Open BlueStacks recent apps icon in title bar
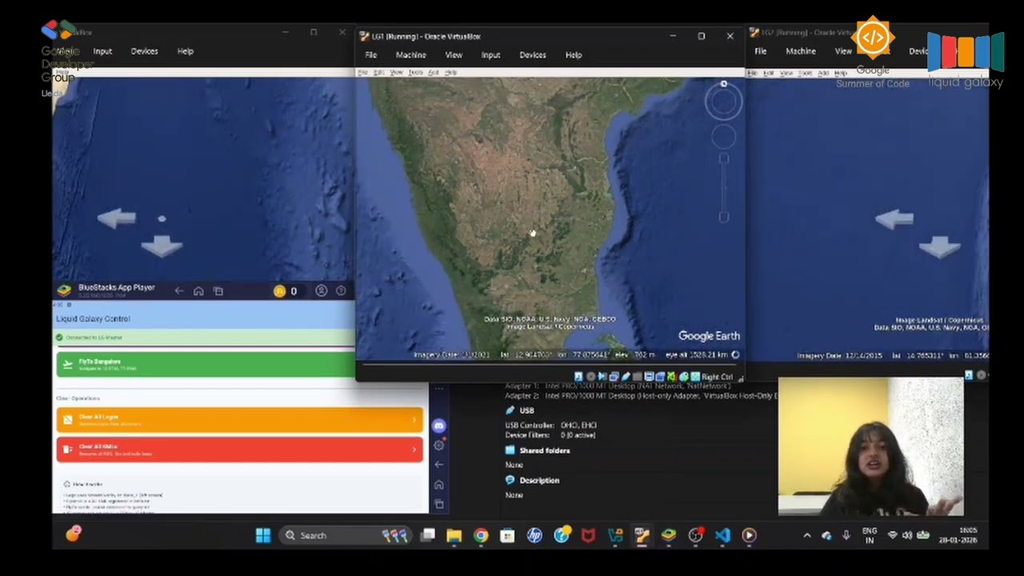1024x576 pixels. click(218, 291)
